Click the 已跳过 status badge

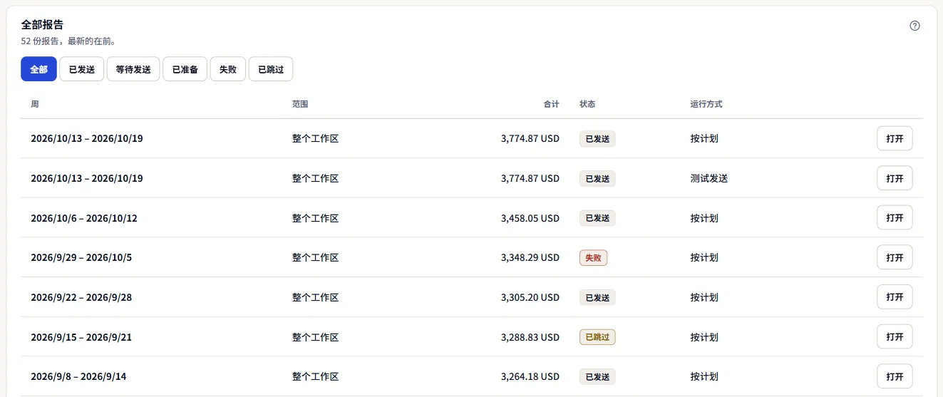(597, 337)
